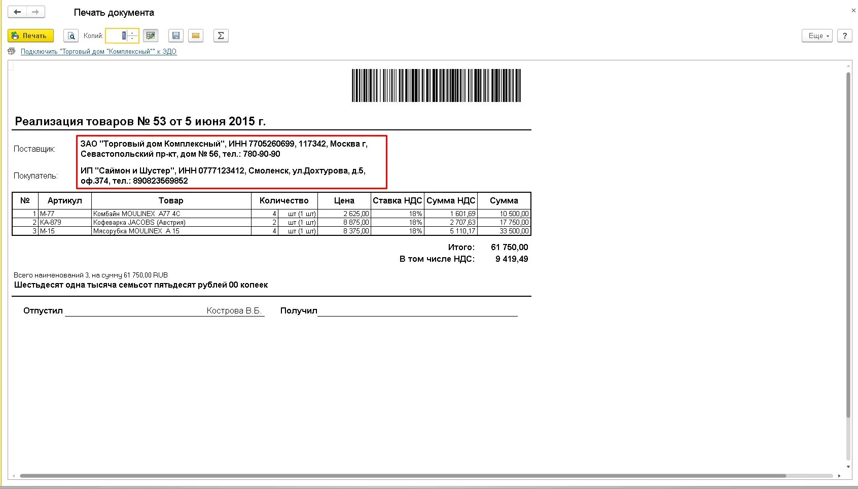The width and height of the screenshot is (858, 489).
Task: Select amount in words Шестьдесят одна тысяча
Action: click(141, 285)
